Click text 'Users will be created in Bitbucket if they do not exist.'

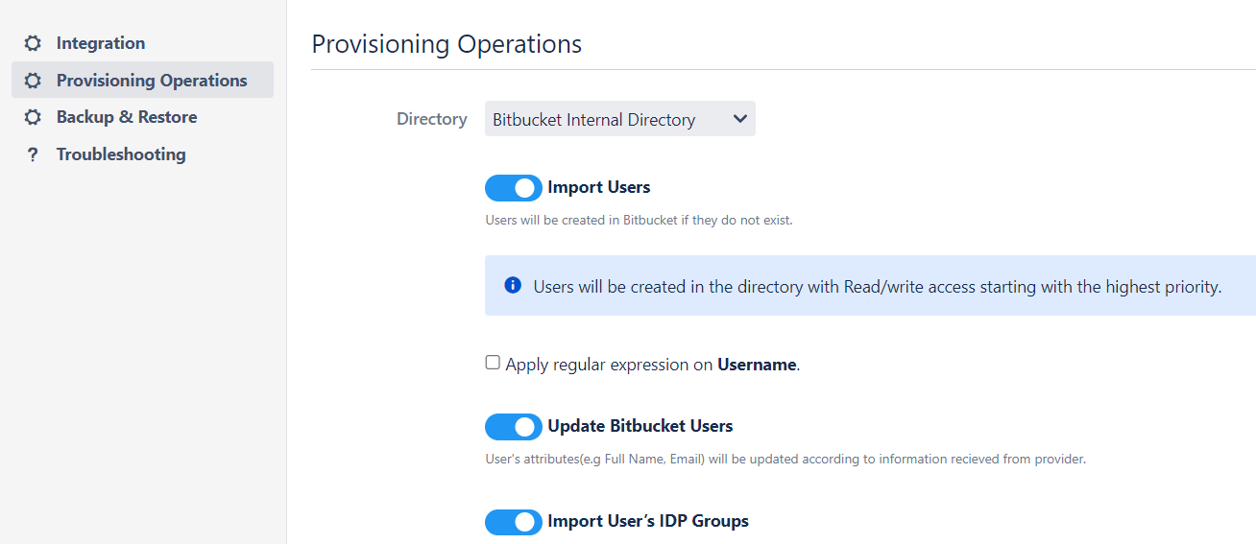[x=640, y=220]
